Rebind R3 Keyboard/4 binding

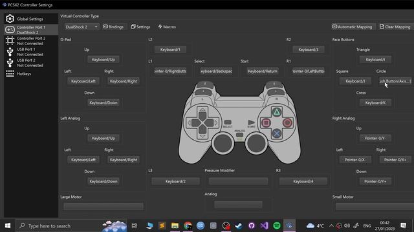(303, 182)
